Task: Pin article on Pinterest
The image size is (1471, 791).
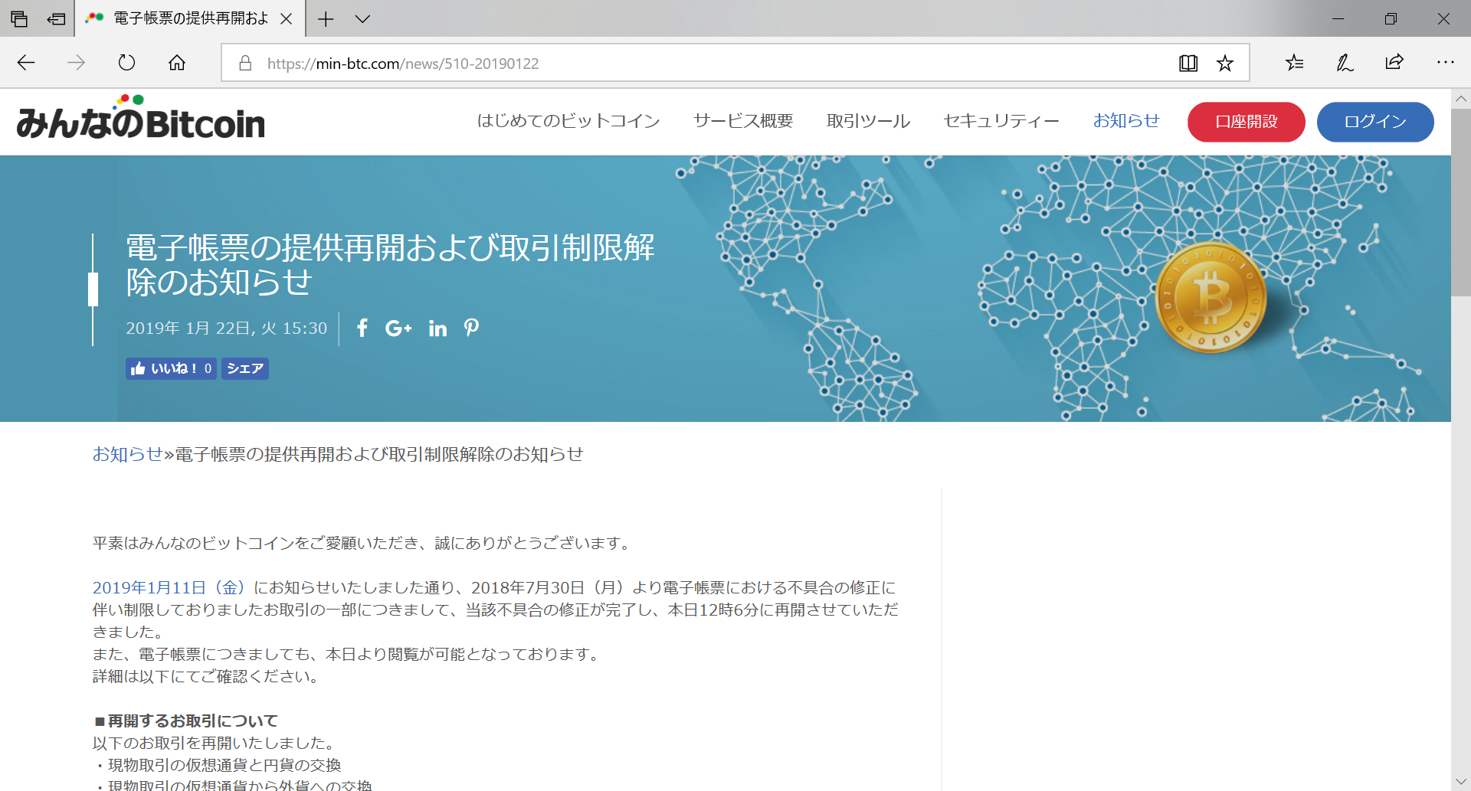Action: pyautogui.click(x=471, y=328)
